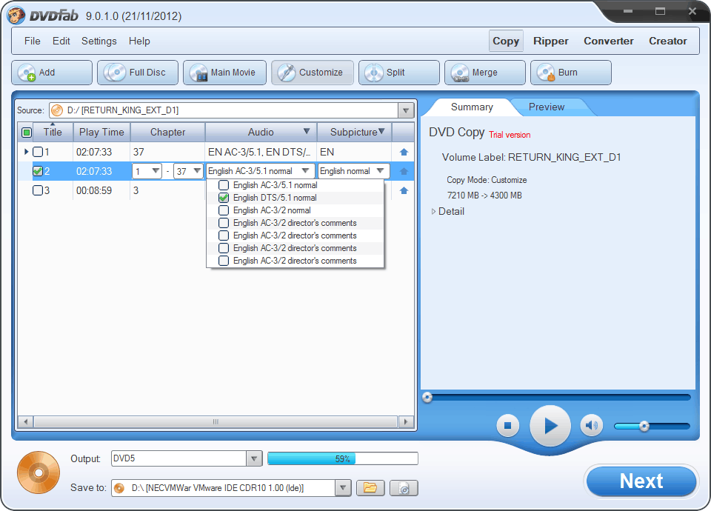711x511 pixels.
Task: Browse for save folder
Action: 370,488
